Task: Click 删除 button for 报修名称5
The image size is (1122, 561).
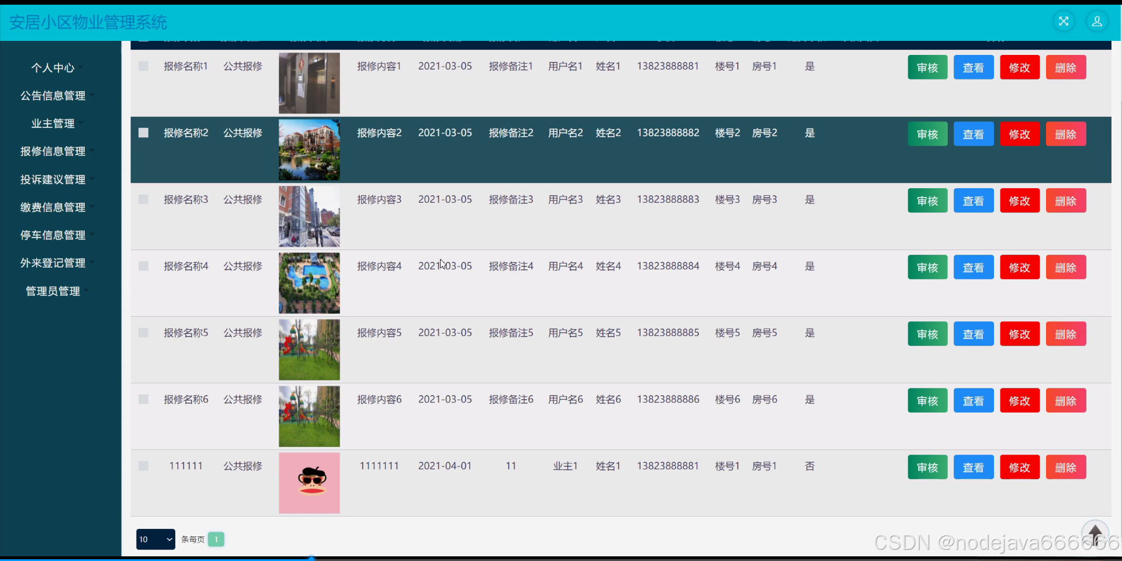Action: click(x=1066, y=334)
